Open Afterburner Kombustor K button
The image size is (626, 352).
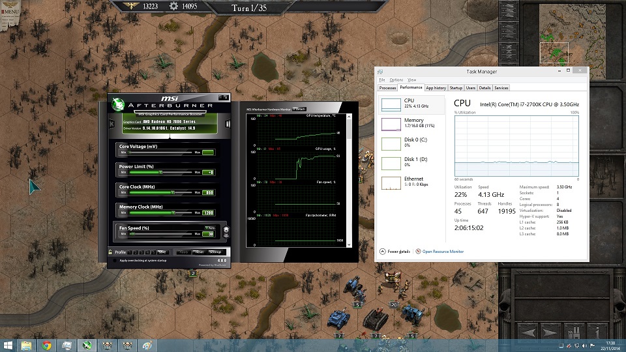(x=112, y=124)
